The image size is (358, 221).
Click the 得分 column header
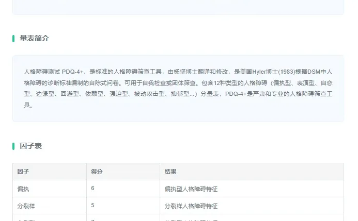(x=123, y=172)
